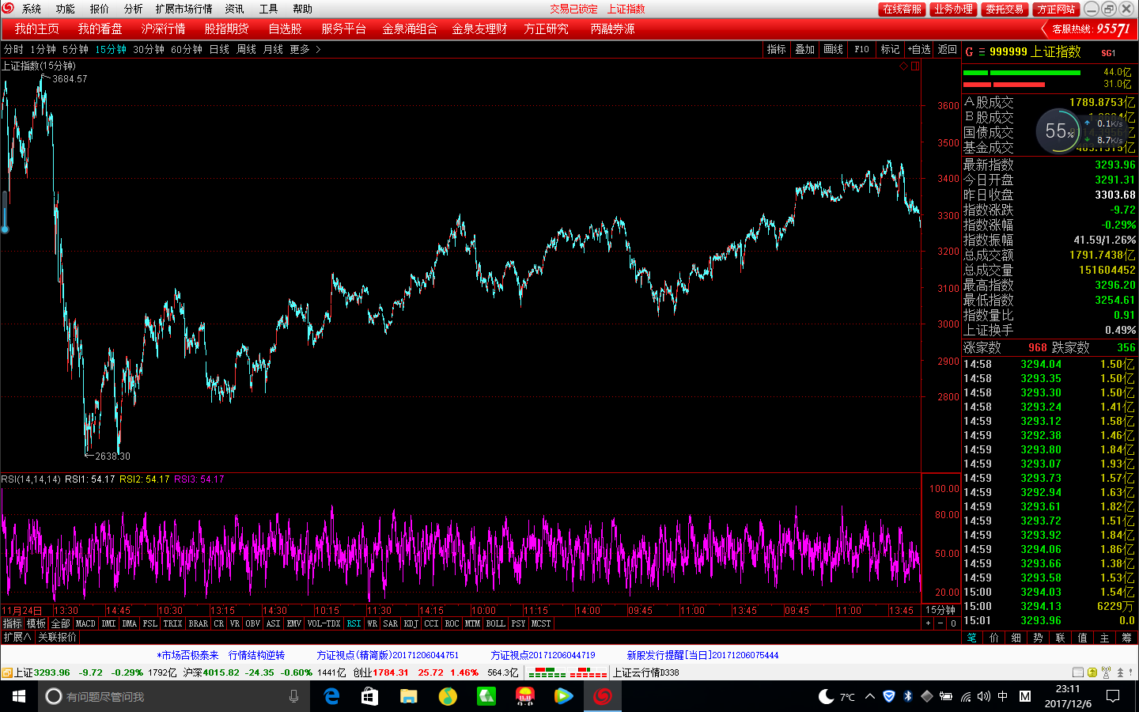The height and width of the screenshot is (712, 1139).
Task: Click the index icon before 上证 in status bar
Action: coord(6,672)
